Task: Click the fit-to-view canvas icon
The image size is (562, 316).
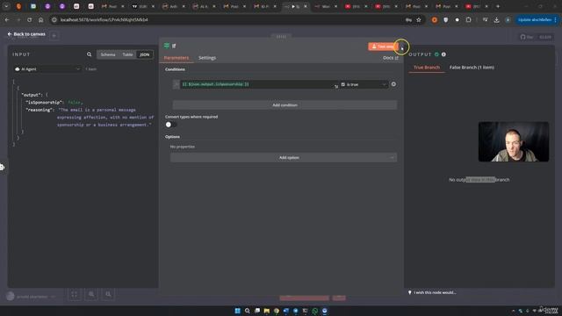Action: [x=74, y=294]
